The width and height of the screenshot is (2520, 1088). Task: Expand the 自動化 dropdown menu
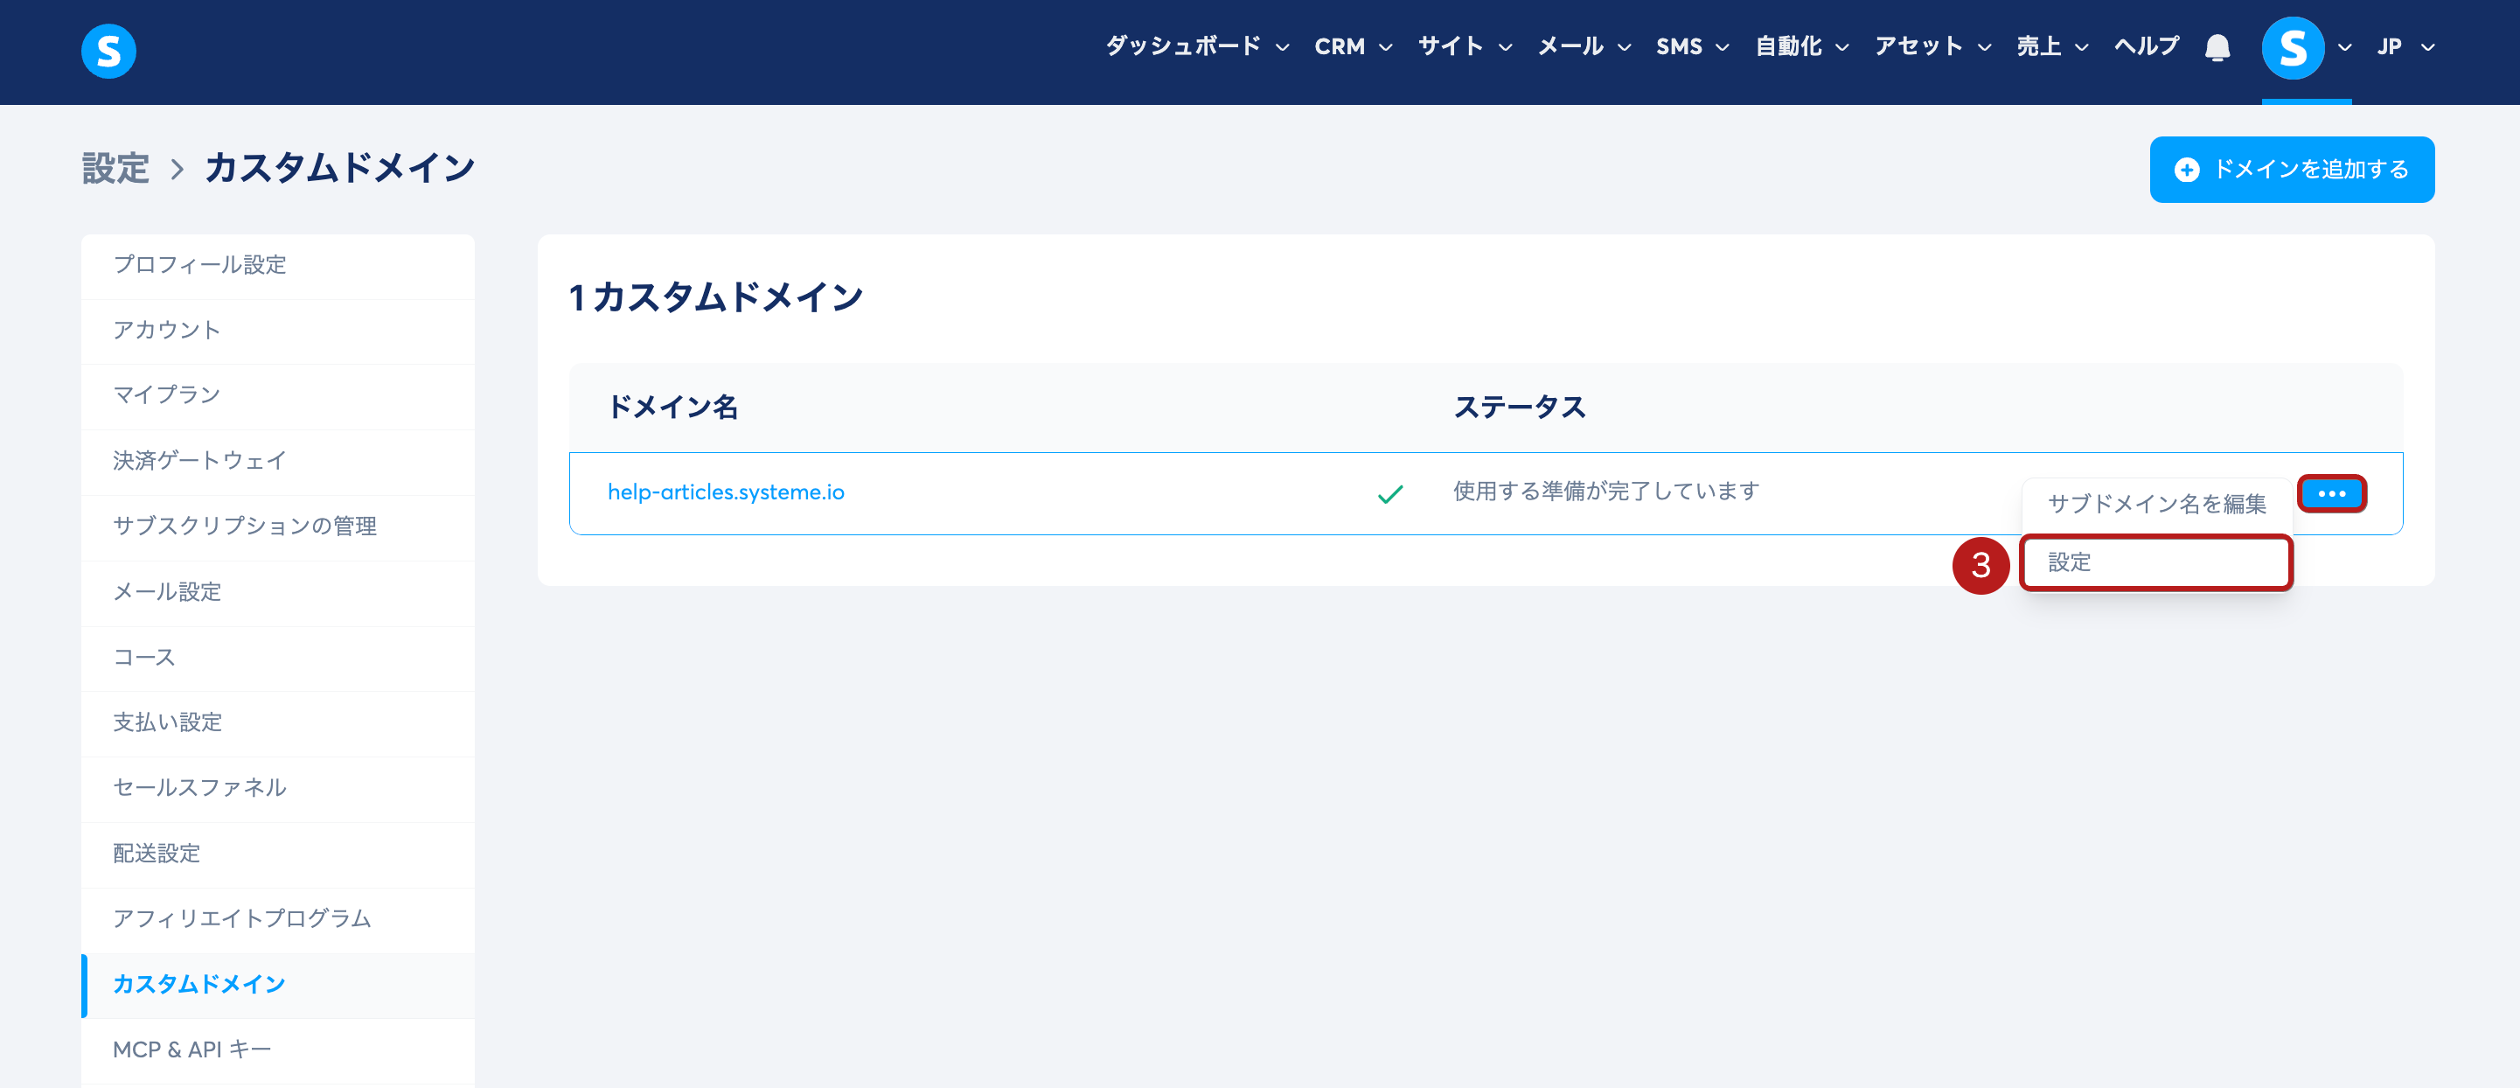(1802, 46)
